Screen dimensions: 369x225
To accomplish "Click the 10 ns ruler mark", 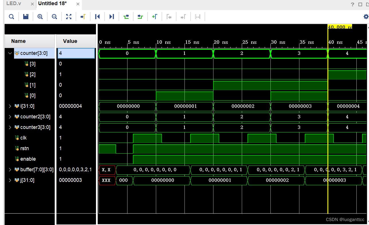I will pyautogui.click(x=163, y=42).
